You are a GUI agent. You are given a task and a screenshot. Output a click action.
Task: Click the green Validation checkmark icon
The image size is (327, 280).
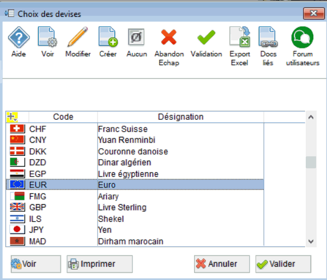click(206, 37)
